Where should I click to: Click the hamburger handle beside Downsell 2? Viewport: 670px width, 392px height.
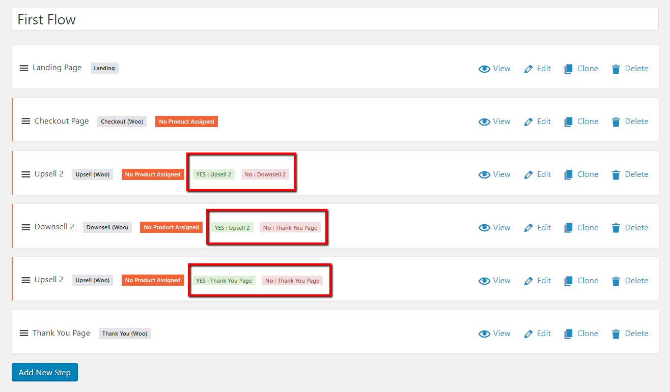pyautogui.click(x=26, y=227)
